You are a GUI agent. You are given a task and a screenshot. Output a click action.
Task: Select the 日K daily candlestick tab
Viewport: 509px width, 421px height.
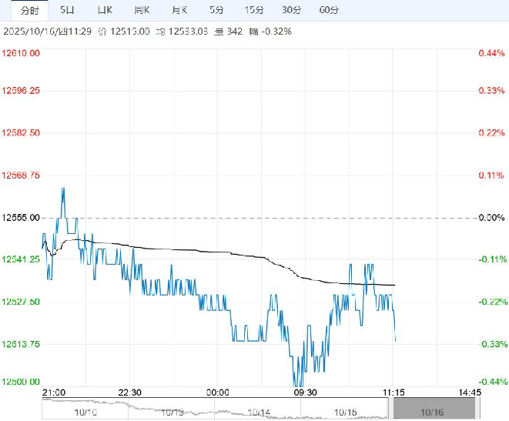point(105,10)
